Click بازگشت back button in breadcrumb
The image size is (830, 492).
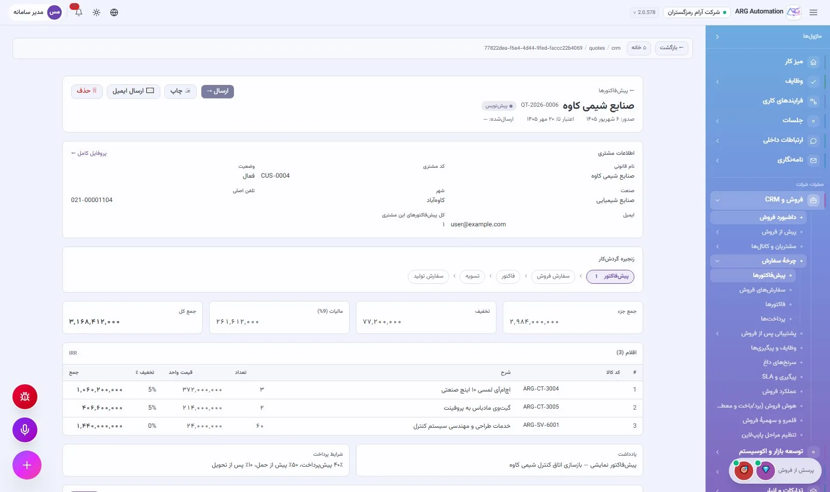672,48
